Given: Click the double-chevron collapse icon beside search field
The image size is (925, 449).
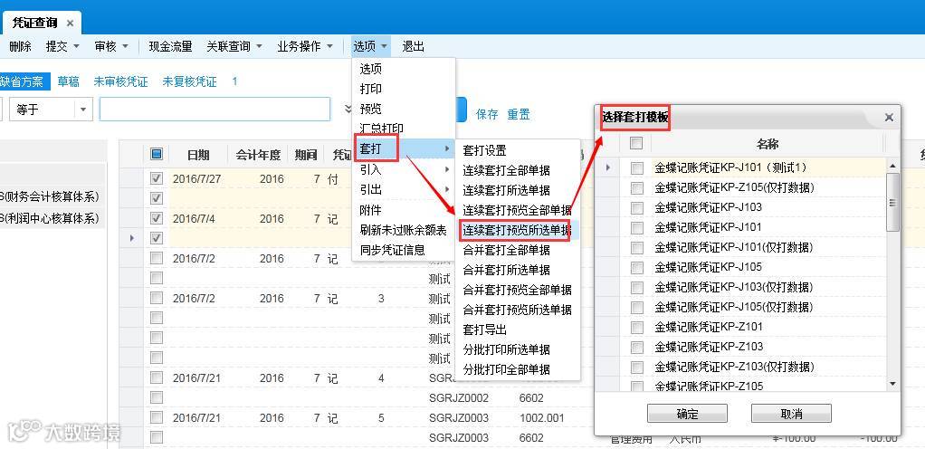Looking at the screenshot, I should 348,109.
